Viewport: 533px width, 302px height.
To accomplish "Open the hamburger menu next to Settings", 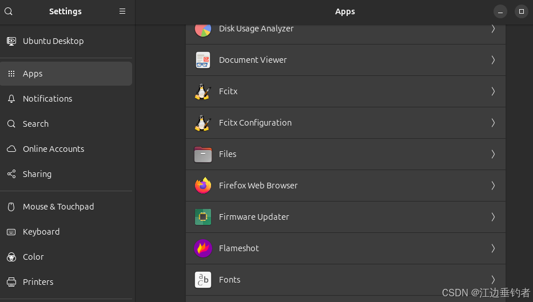I will (x=122, y=11).
